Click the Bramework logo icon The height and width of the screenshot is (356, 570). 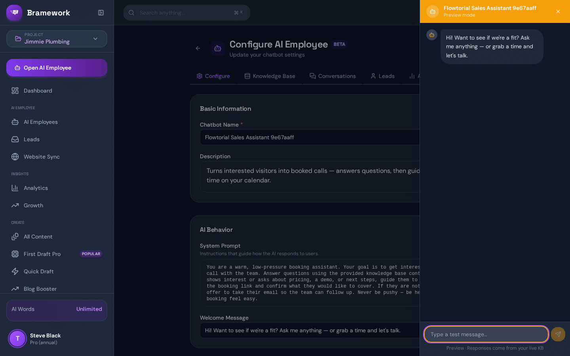(14, 13)
